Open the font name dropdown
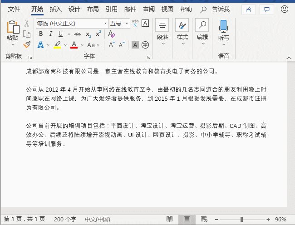 105,23
